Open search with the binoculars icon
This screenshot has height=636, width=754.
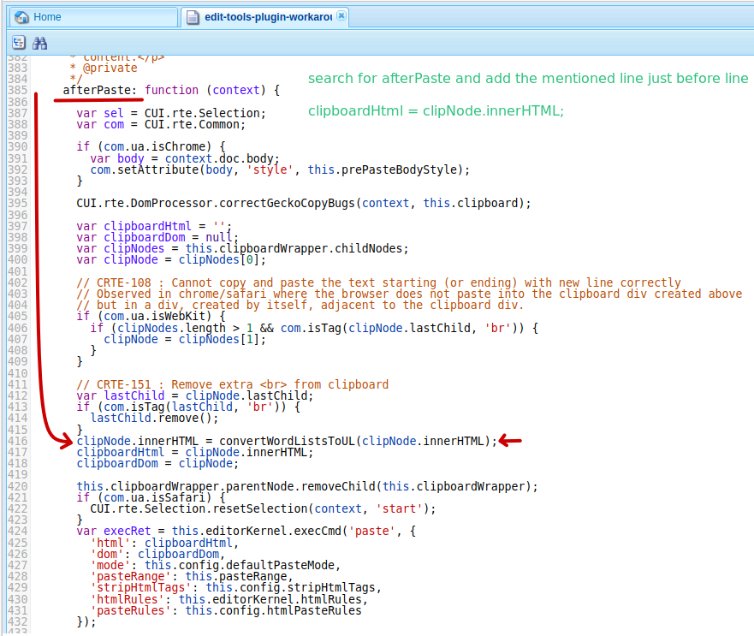pyautogui.click(x=39, y=43)
